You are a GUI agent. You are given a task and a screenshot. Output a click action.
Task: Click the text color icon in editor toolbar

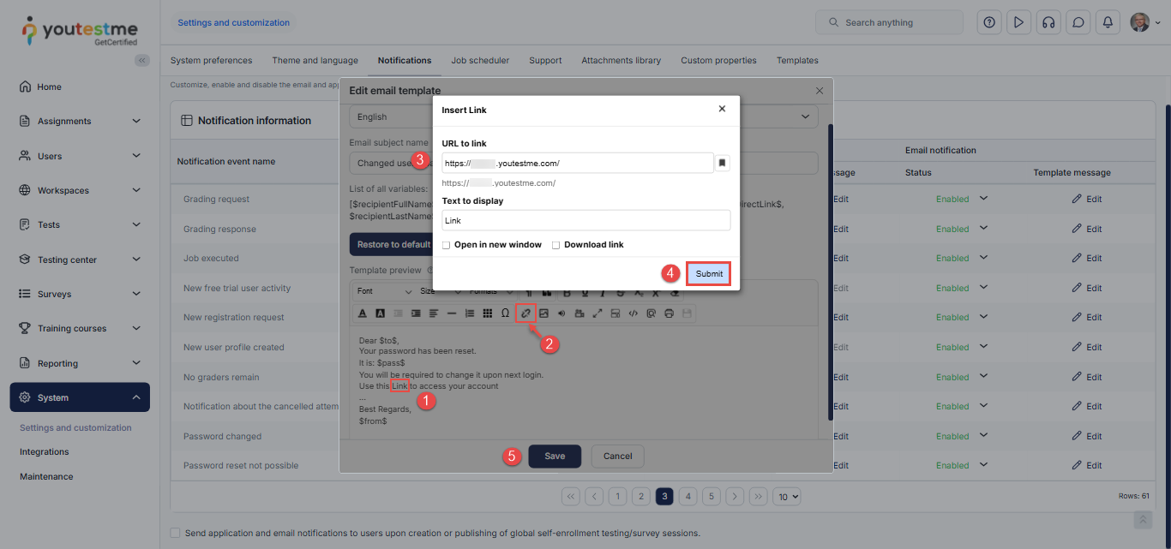click(x=362, y=313)
